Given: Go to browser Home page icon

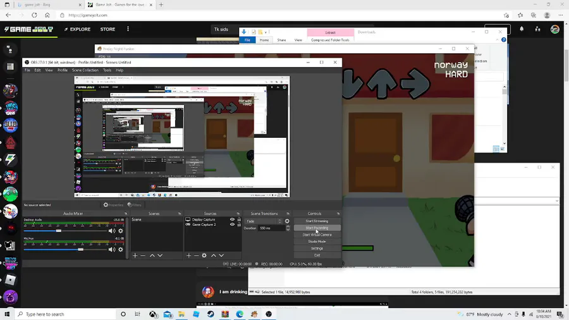Looking at the screenshot, I should pyautogui.click(x=47, y=15).
